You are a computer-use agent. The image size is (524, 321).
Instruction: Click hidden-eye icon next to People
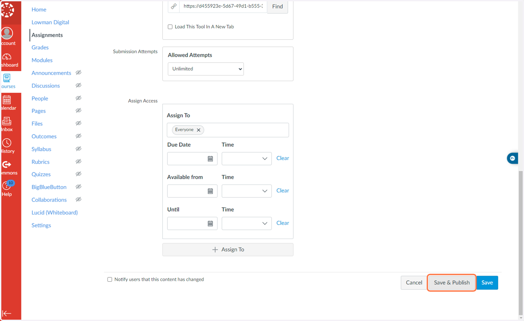click(79, 98)
